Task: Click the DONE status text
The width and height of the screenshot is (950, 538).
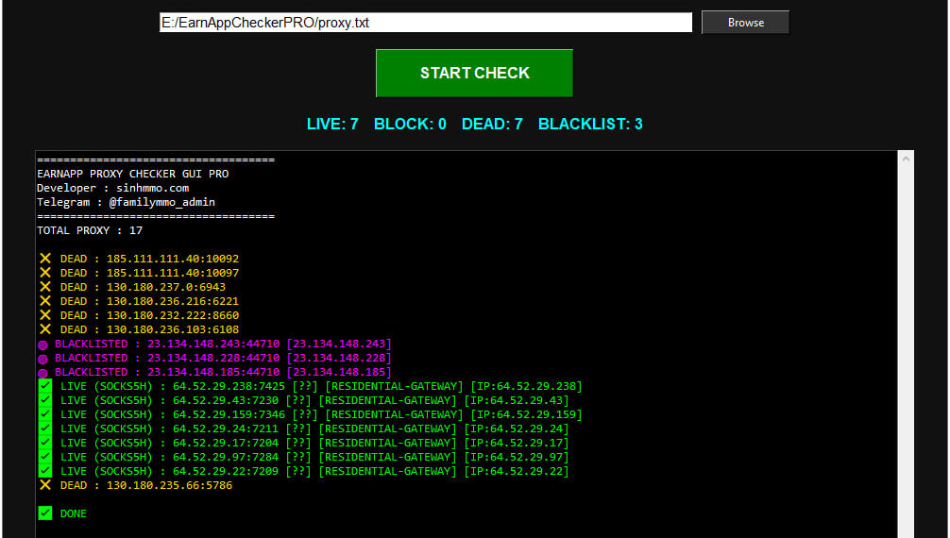Action: (x=74, y=513)
